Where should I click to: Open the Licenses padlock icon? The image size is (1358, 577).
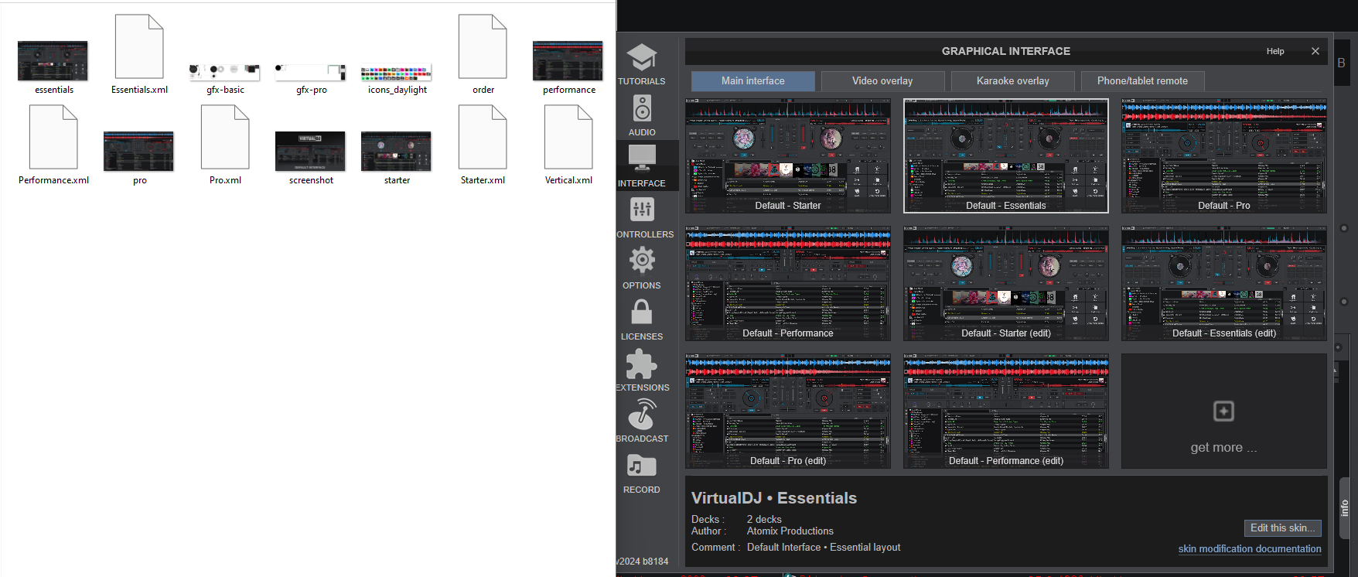pos(642,312)
